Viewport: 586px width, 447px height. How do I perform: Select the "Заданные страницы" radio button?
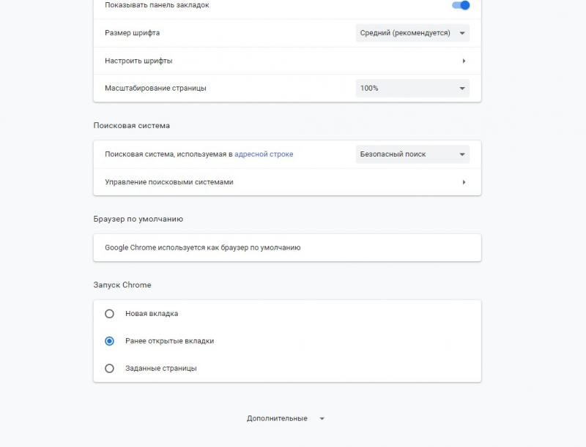pos(110,368)
